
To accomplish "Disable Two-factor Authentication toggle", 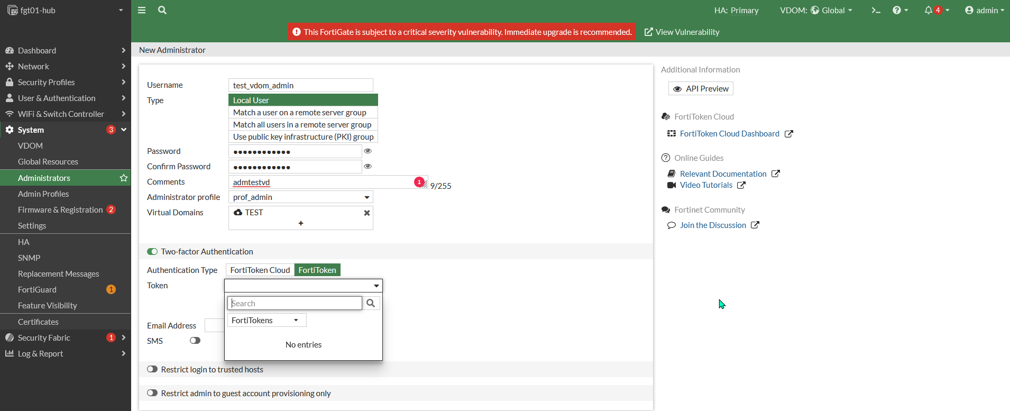I will 152,252.
